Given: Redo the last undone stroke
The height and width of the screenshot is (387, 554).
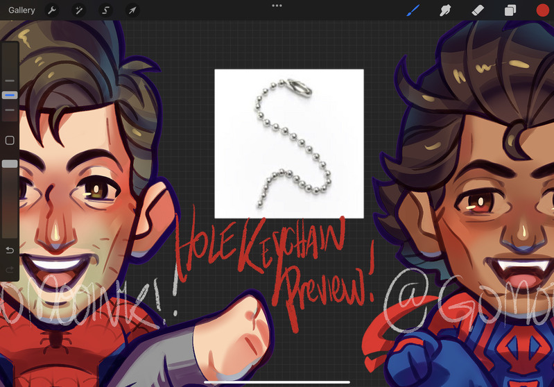Looking at the screenshot, I should tap(10, 270).
